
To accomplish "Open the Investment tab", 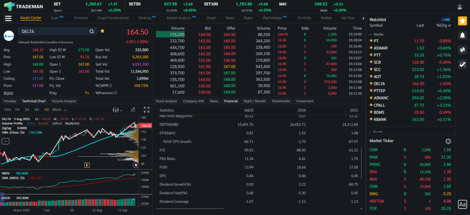I will 305,101.
